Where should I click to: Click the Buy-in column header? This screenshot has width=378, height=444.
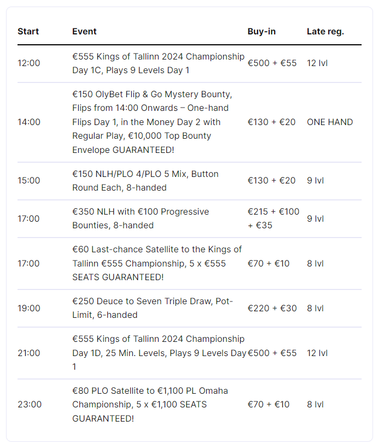[x=261, y=31]
